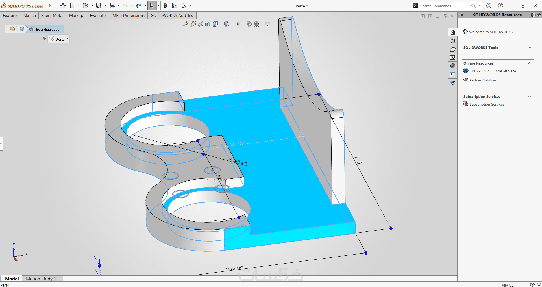This screenshot has height=287, width=542.
Task: Pin the SOLIDWORKS Resources task pane
Action: (539, 15)
